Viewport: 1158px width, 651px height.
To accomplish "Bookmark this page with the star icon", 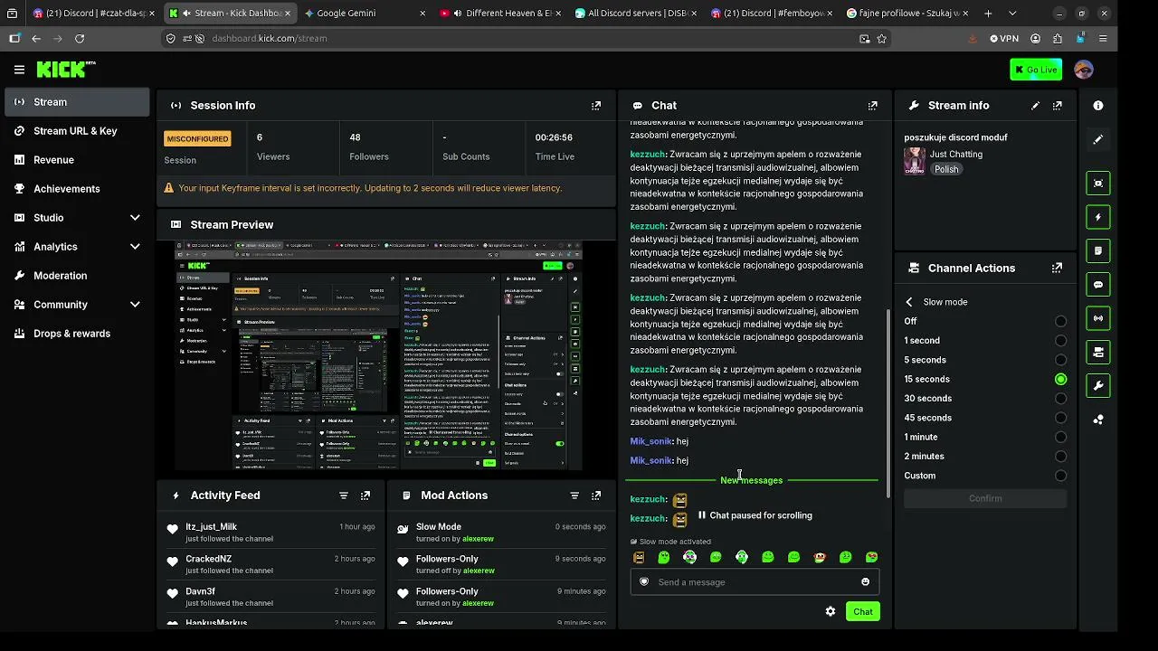I will [x=882, y=39].
